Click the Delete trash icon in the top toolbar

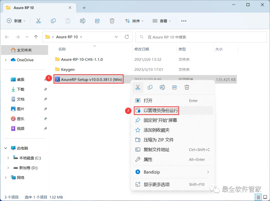click(x=112, y=21)
